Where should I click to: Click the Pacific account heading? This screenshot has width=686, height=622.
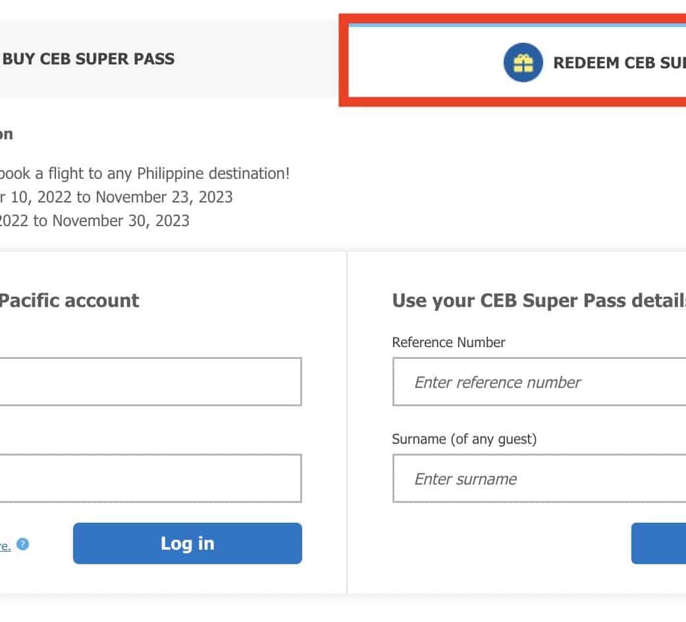pyautogui.click(x=69, y=300)
